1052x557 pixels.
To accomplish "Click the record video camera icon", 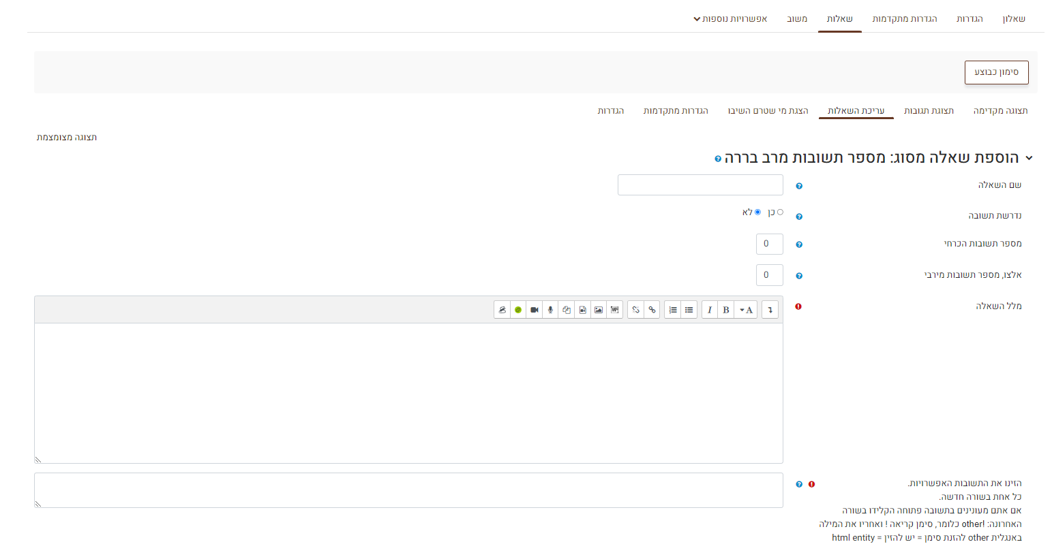I will pyautogui.click(x=535, y=310).
